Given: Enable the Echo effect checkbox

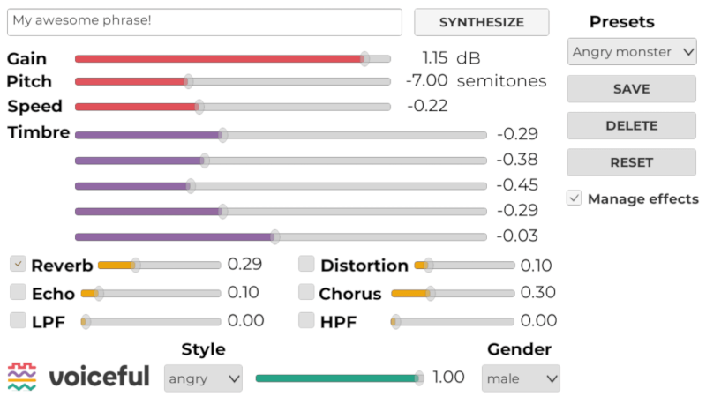Looking at the screenshot, I should point(18,291).
